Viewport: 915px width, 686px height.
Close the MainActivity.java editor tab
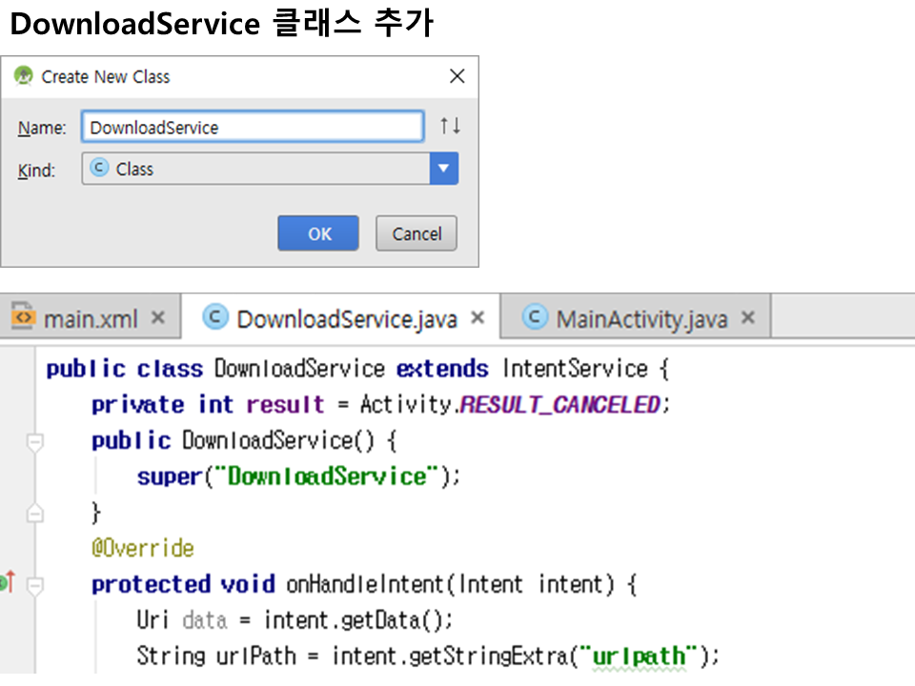point(748,318)
